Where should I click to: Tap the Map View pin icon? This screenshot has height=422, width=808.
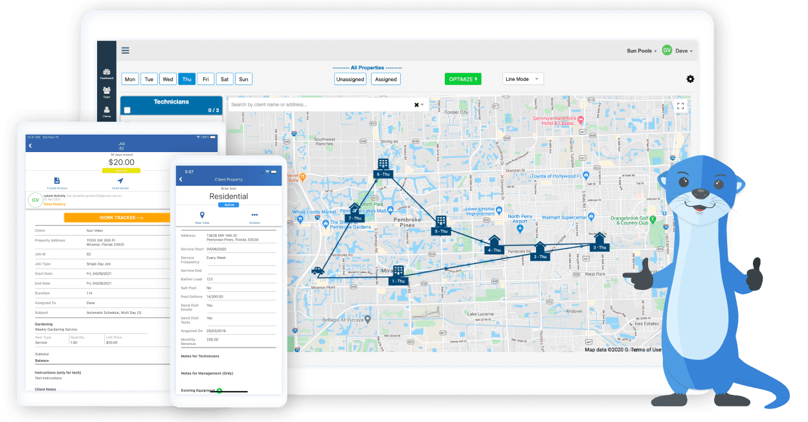pyautogui.click(x=202, y=215)
